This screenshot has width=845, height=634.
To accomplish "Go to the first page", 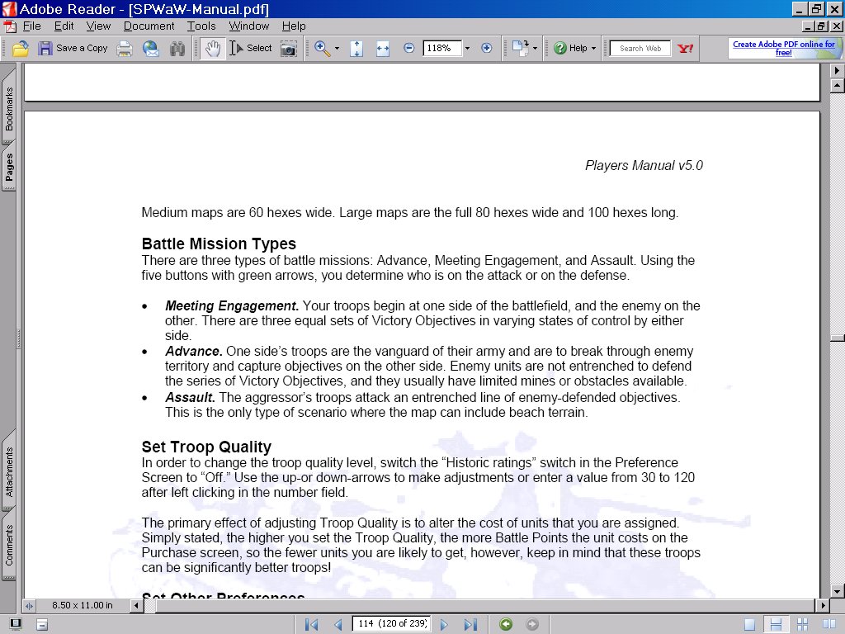I will click(311, 624).
